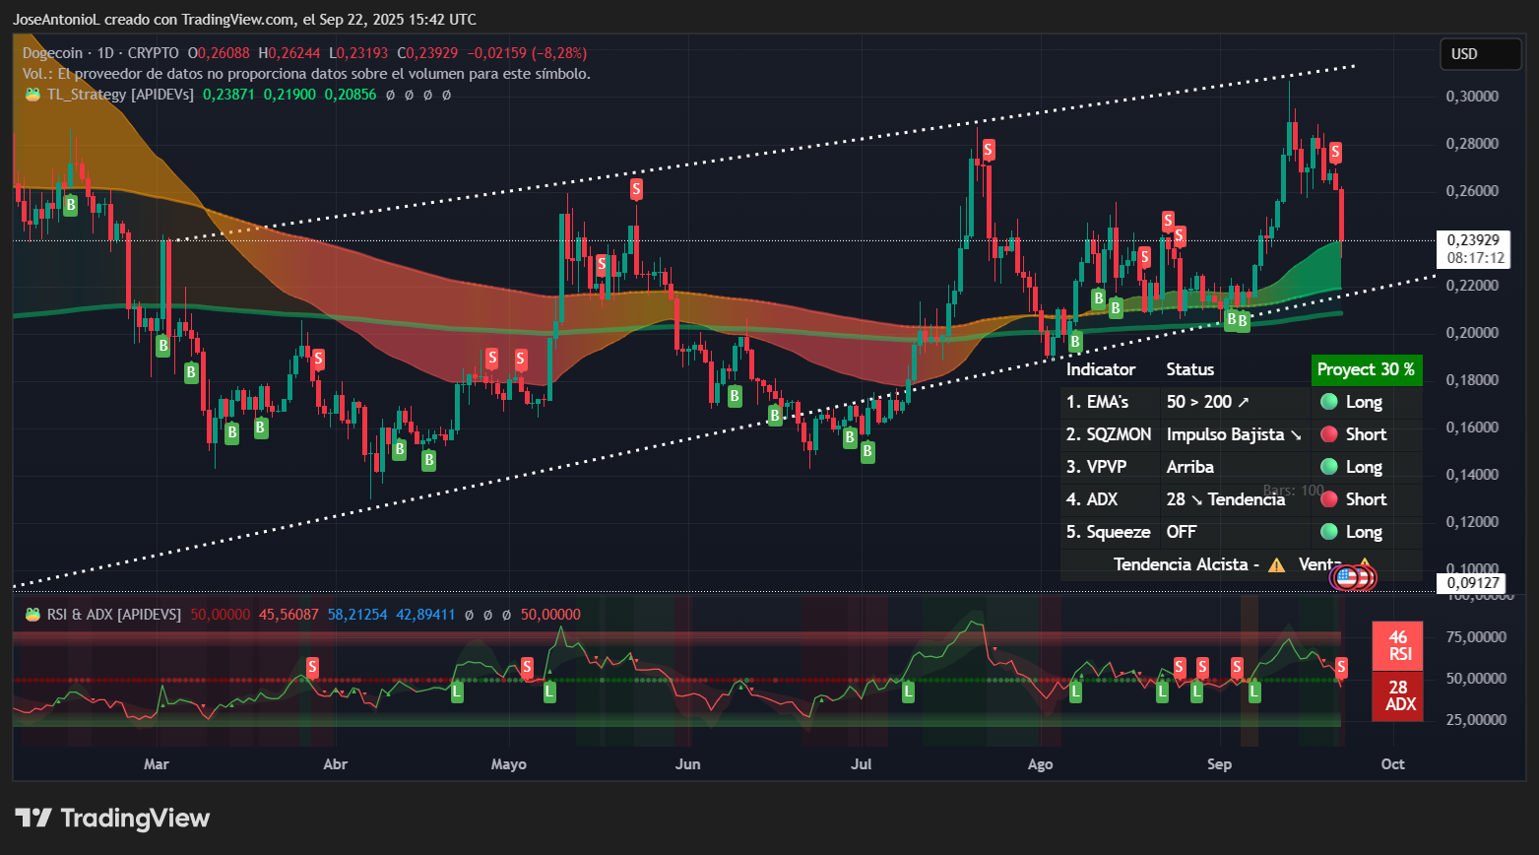Click the snapshot author and timestamp caption
1539x855 pixels.
(244, 19)
